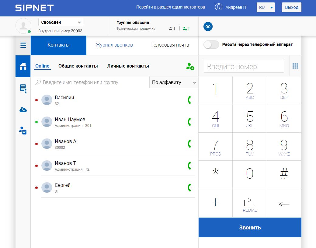Expand the Свободен status dropdown
The image size is (316, 248).
coord(61,22)
